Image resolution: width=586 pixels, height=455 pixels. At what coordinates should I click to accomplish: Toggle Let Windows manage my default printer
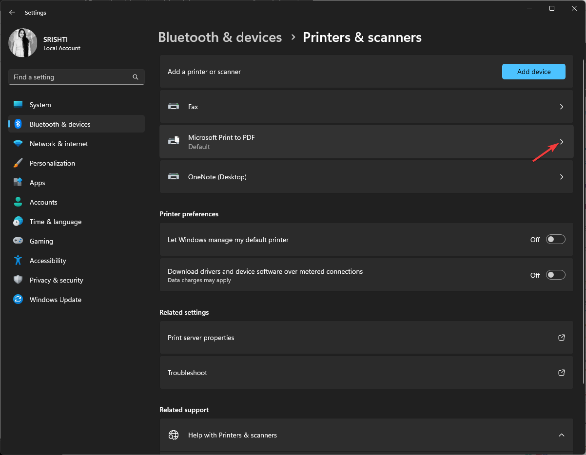[555, 239]
